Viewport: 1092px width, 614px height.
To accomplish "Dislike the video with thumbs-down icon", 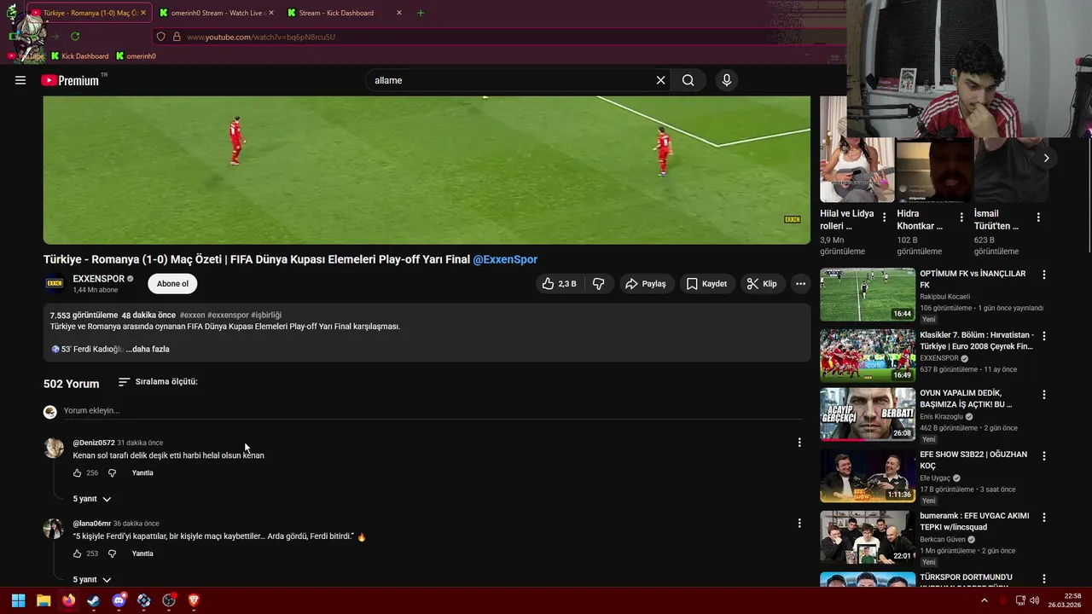I will [599, 284].
